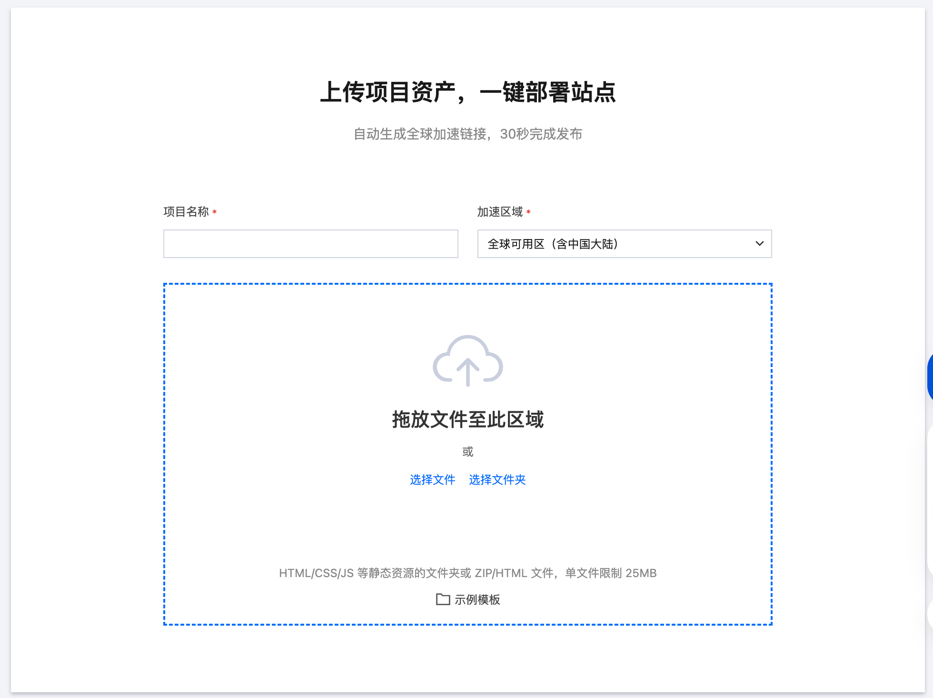This screenshot has width=933, height=698.
Task: Open the 选择文件 file picker link
Action: point(432,479)
